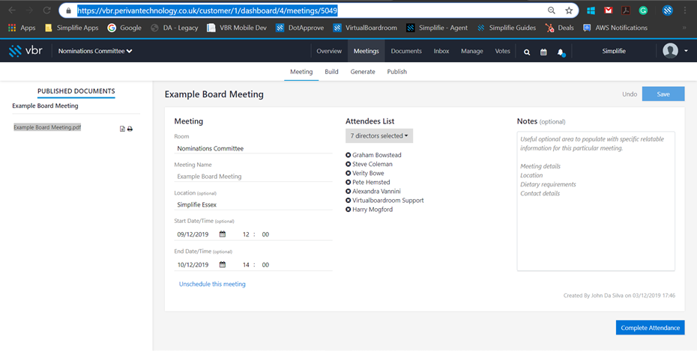
Task: Click the Grammarly extension icon
Action: click(643, 10)
